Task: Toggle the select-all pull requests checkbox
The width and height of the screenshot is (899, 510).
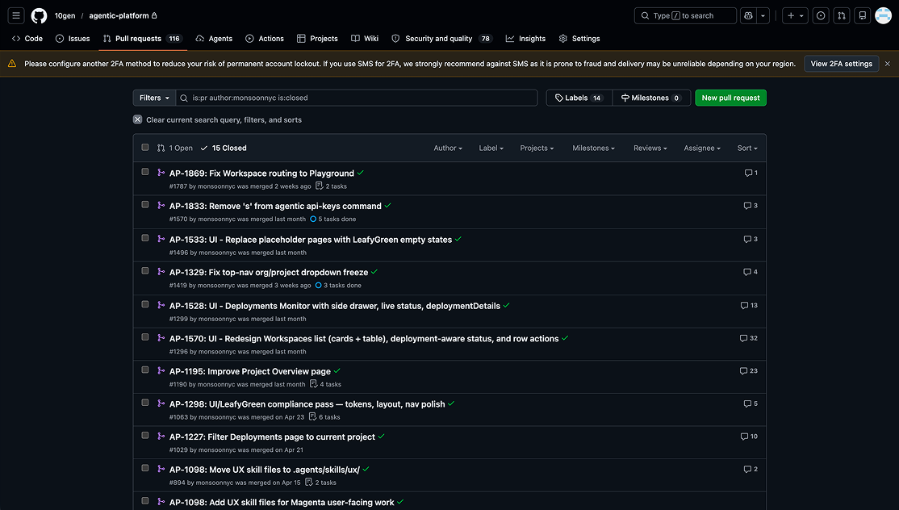Action: tap(145, 147)
